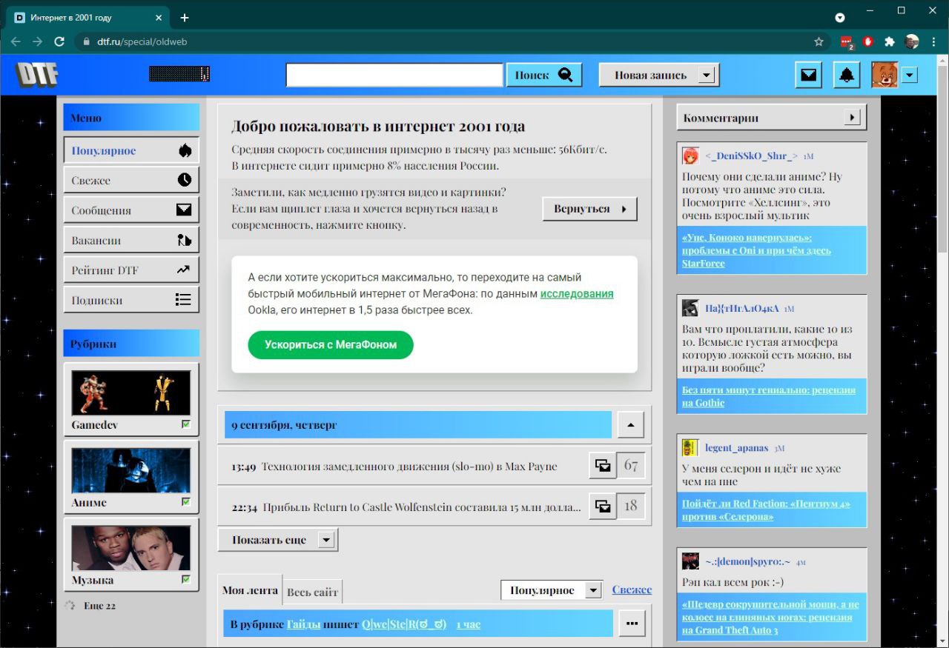The width and height of the screenshot is (949, 648).
Task: Click legent_apanas commenter avatar
Action: click(x=690, y=447)
